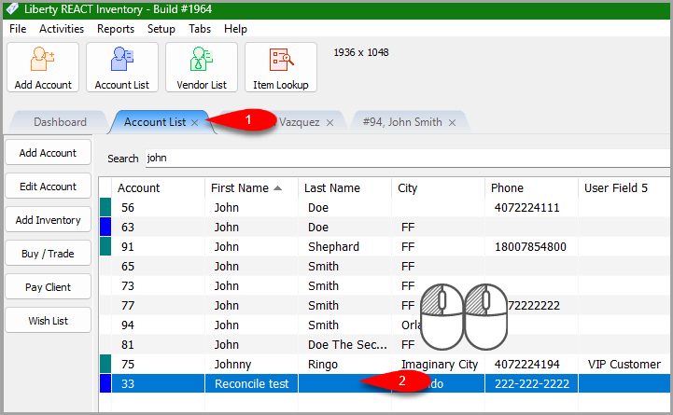Select account 91 John Shephard row

385,246
